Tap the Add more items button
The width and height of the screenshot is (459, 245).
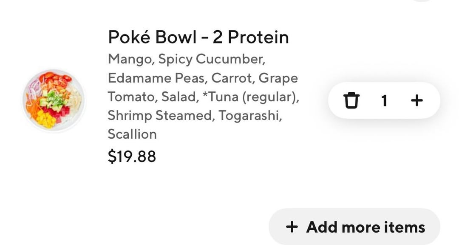click(354, 227)
